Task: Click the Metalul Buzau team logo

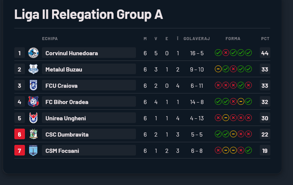Action: click(x=33, y=69)
